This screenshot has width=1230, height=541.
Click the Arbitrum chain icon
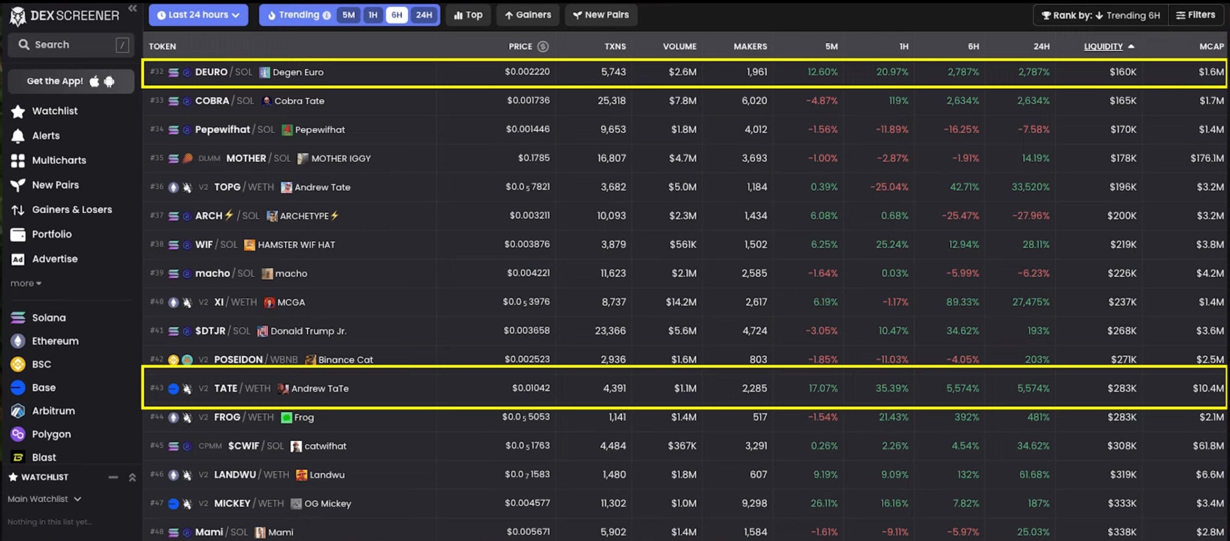click(18, 411)
